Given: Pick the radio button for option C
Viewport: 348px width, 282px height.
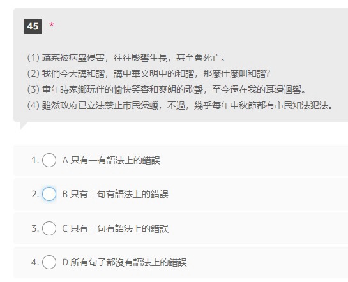Looking at the screenshot, I should [49, 228].
